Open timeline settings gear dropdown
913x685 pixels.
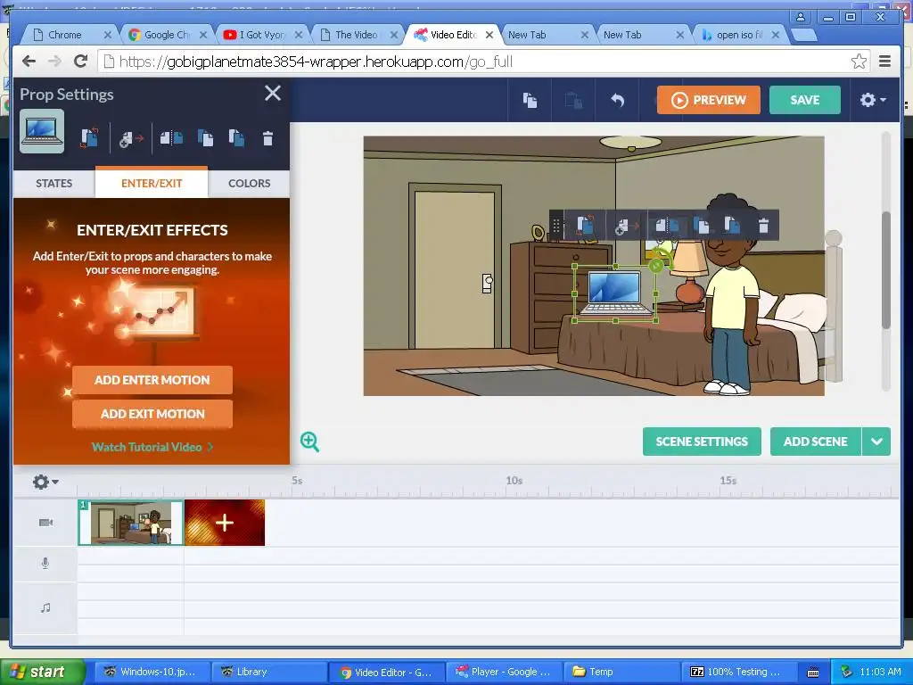point(45,482)
